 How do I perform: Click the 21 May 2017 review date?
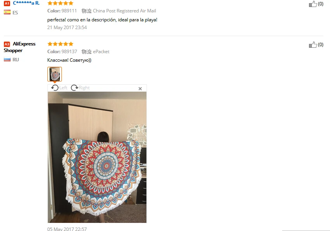(67, 28)
